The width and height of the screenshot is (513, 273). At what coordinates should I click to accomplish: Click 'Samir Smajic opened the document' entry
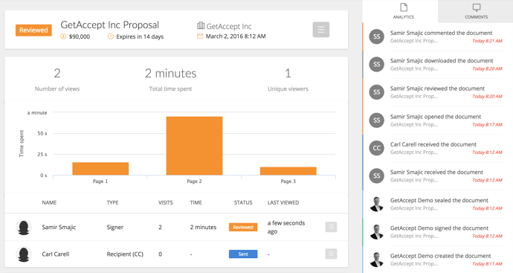(436, 117)
